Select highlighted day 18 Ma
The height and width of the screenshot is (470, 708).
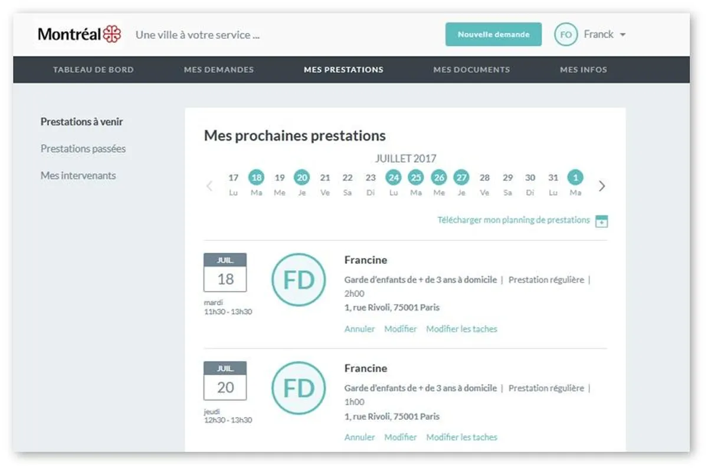click(256, 184)
